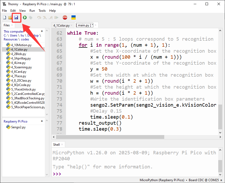Open This computer panel options menu

click(42, 31)
